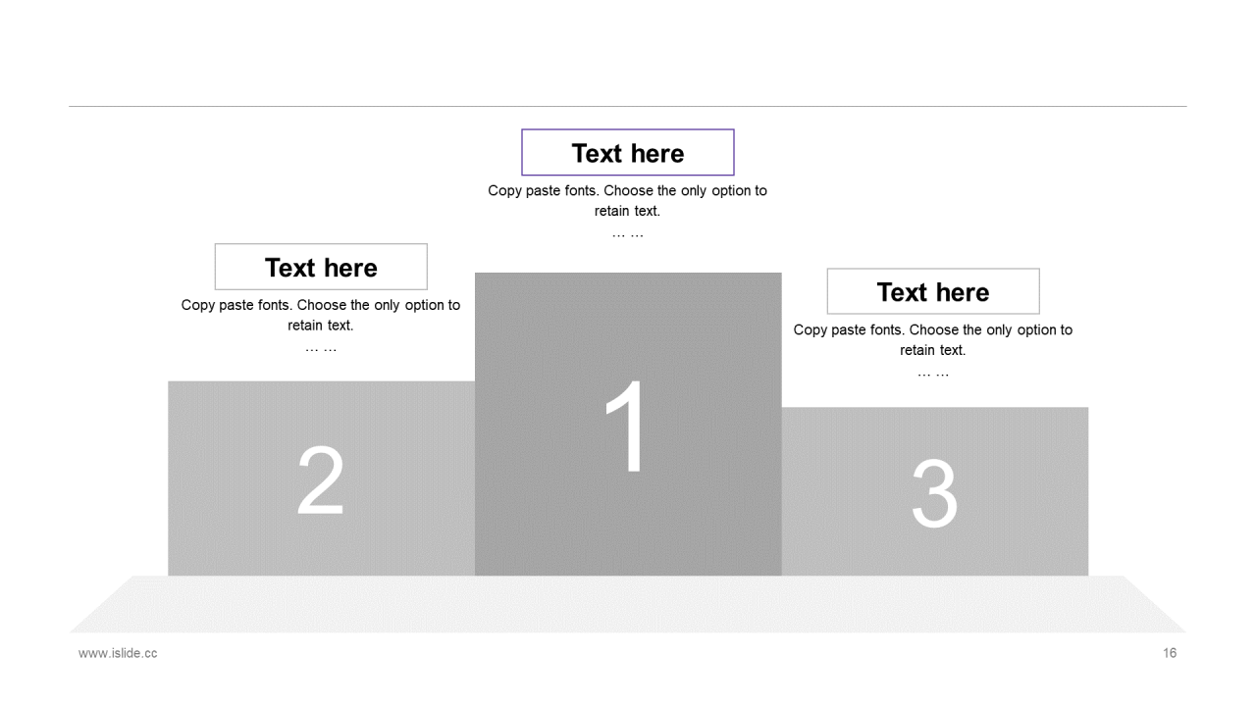Select the description paragraph above podium 3
Image resolution: width=1256 pixels, height=706 pixels.
pyautogui.click(x=933, y=339)
